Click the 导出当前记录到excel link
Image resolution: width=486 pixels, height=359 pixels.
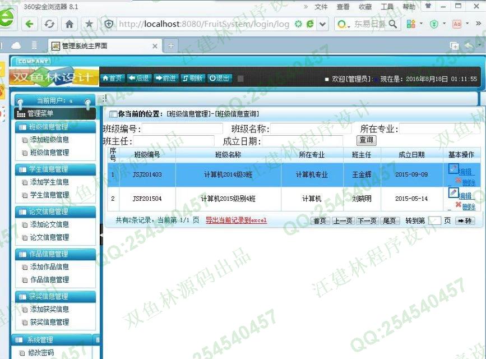(x=236, y=220)
